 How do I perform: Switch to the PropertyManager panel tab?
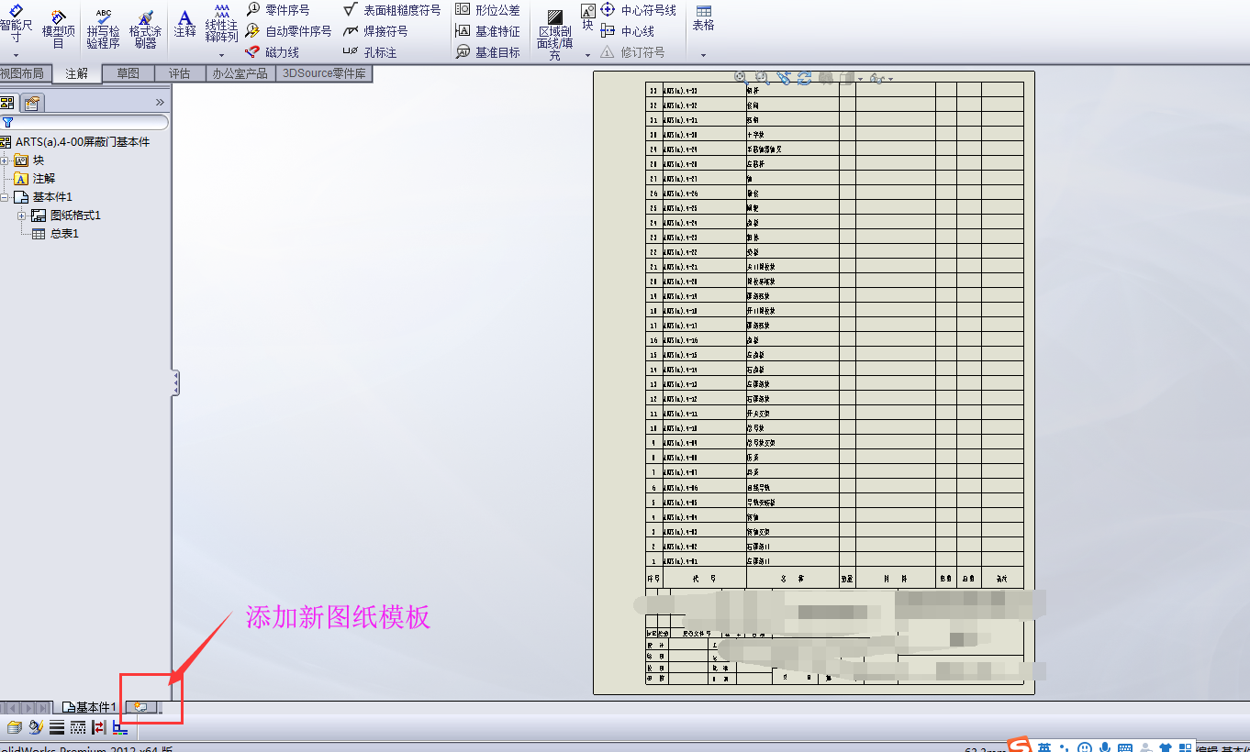pyautogui.click(x=32, y=103)
